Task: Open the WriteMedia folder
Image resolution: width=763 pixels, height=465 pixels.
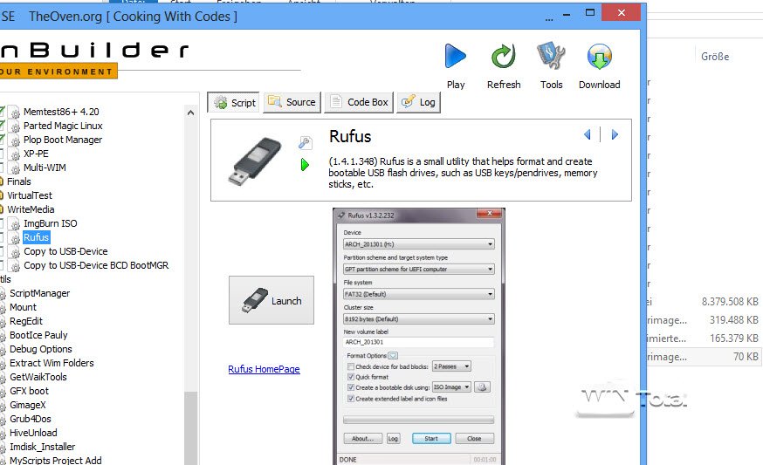Action: 31,209
